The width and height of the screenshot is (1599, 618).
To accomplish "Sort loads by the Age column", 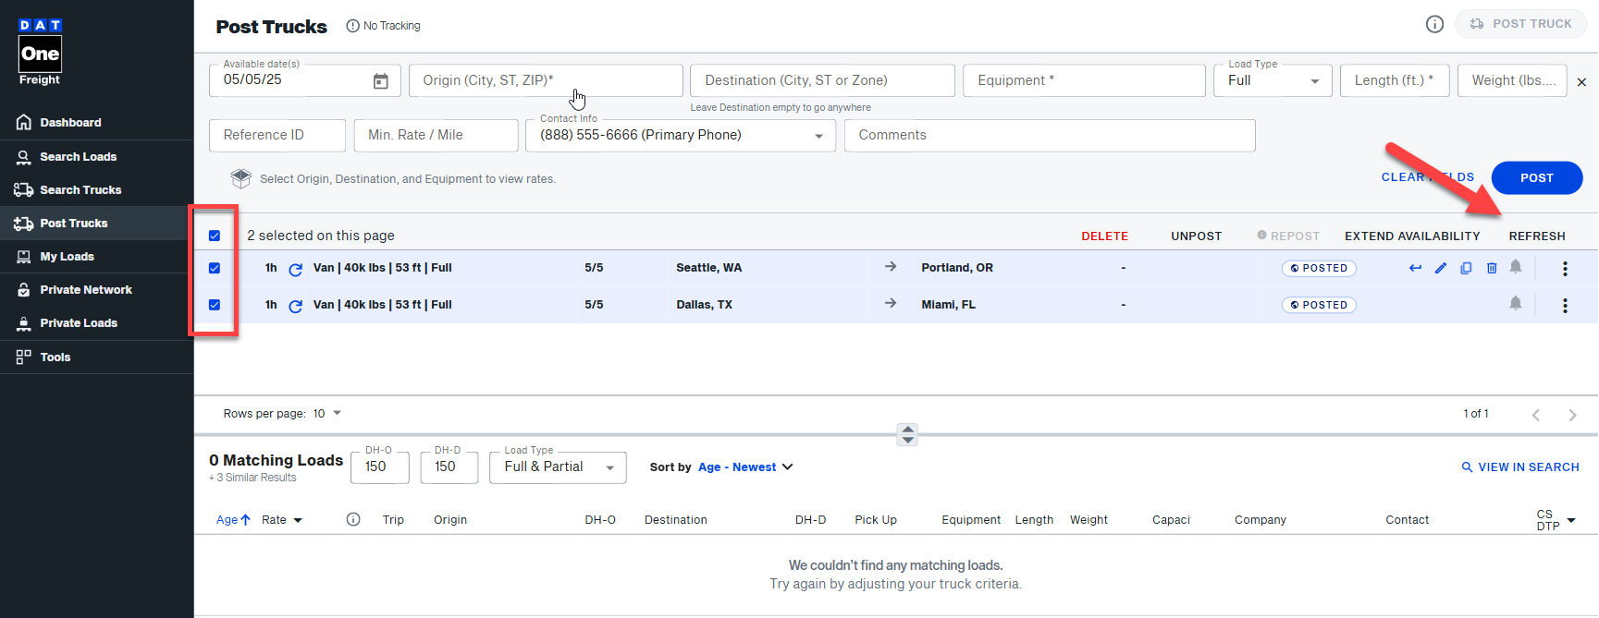I will pyautogui.click(x=233, y=520).
